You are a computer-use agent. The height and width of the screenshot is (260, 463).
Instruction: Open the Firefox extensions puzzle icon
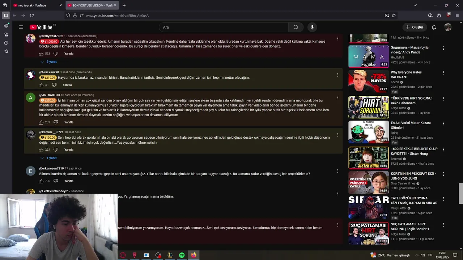click(x=439, y=16)
